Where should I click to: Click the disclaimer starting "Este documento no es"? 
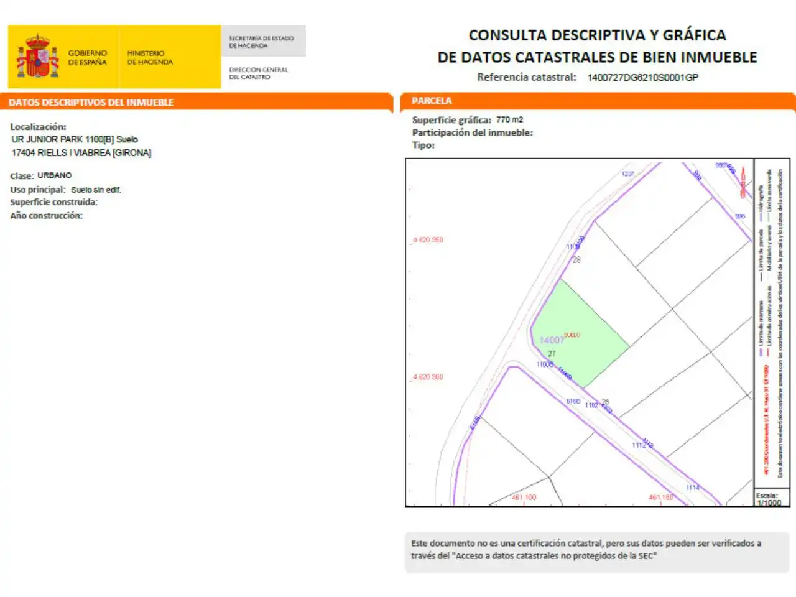point(586,550)
